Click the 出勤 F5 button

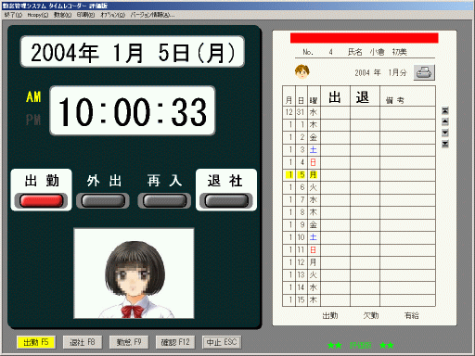(x=36, y=342)
